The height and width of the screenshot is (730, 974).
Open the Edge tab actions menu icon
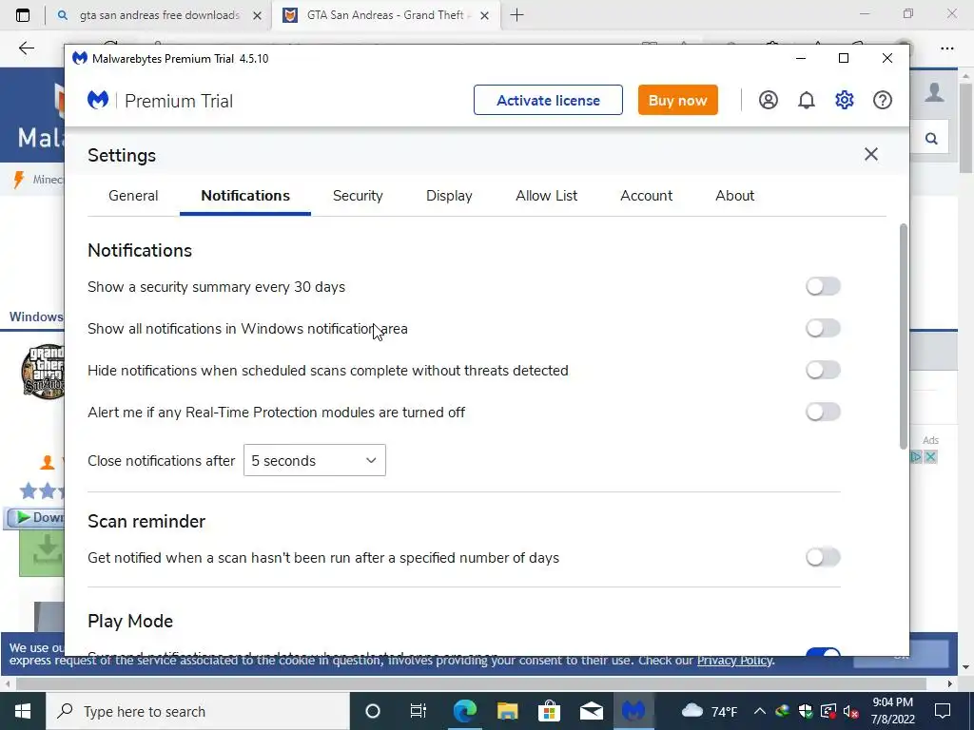tap(23, 15)
